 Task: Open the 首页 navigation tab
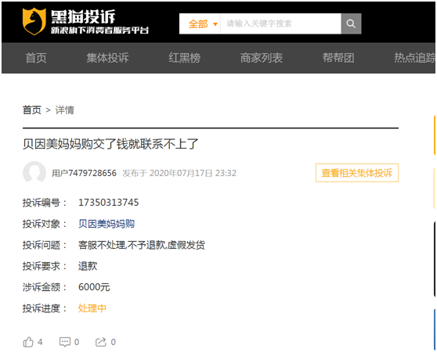click(x=36, y=58)
